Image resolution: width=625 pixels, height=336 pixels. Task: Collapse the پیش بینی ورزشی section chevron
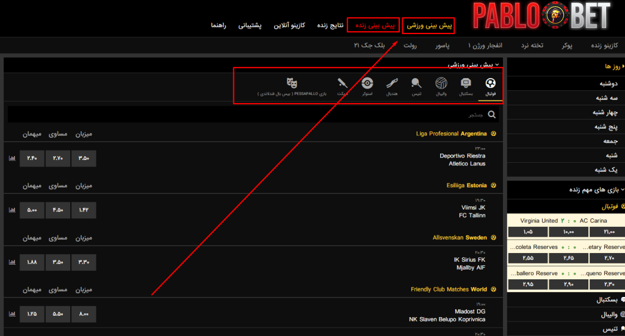(497, 65)
